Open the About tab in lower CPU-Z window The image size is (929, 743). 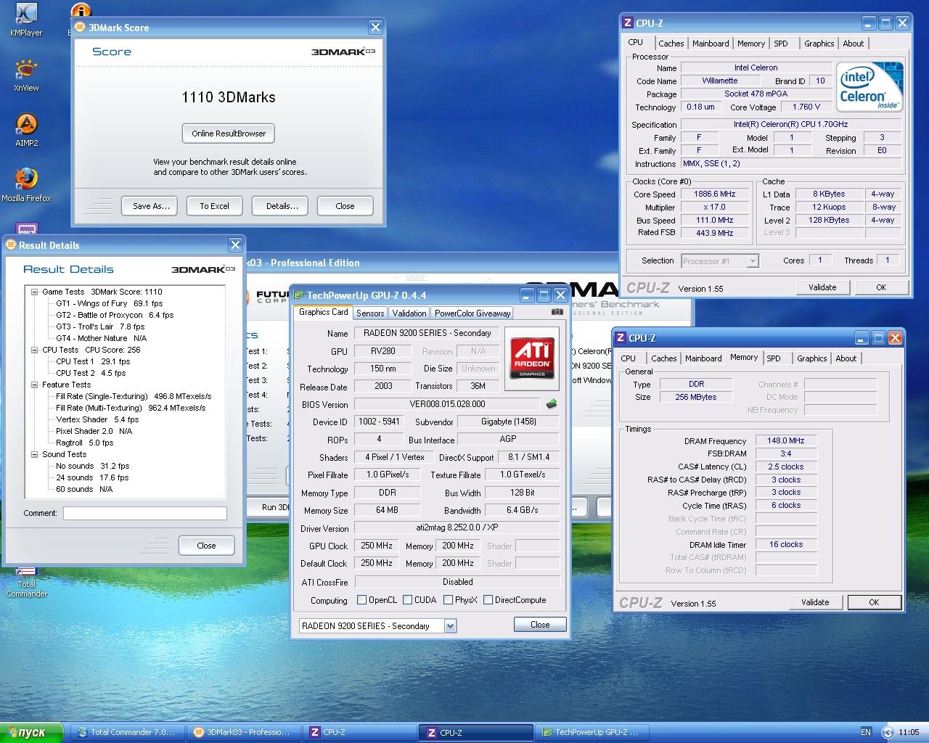[x=846, y=358]
